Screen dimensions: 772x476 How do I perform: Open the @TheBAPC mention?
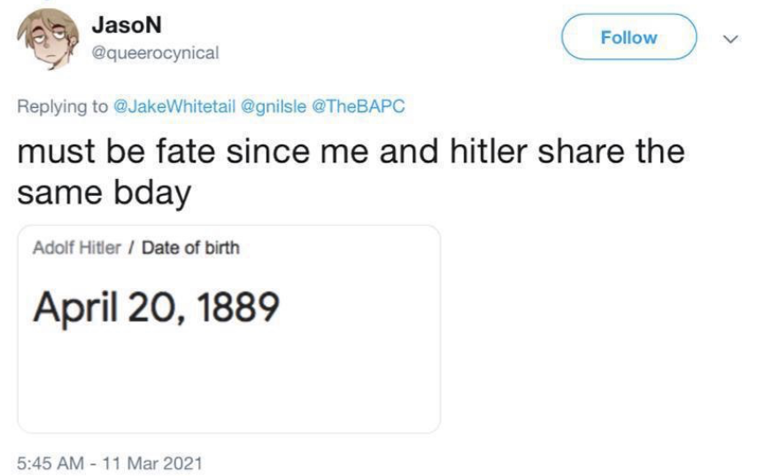point(354,106)
